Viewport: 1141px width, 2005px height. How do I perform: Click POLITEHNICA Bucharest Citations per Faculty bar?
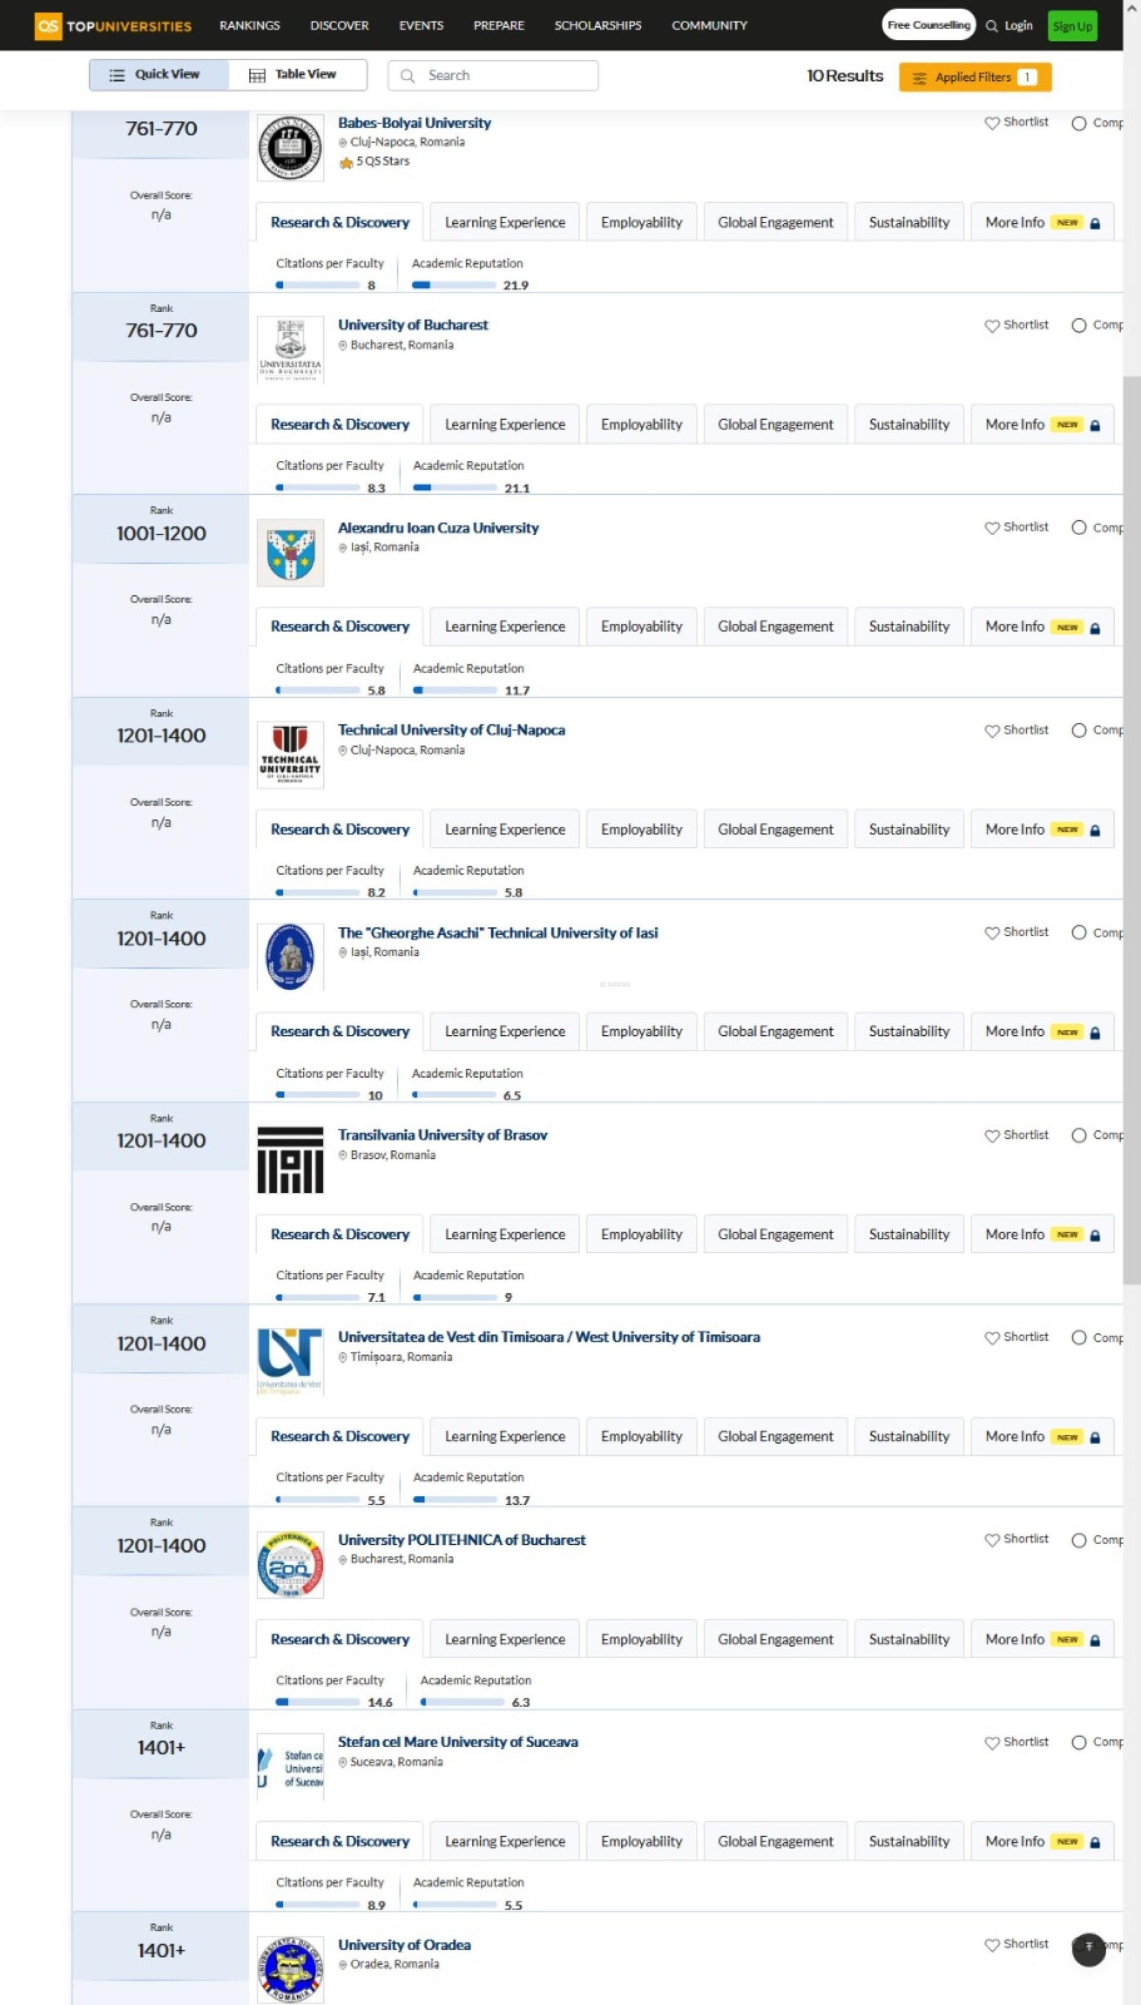(x=317, y=1702)
